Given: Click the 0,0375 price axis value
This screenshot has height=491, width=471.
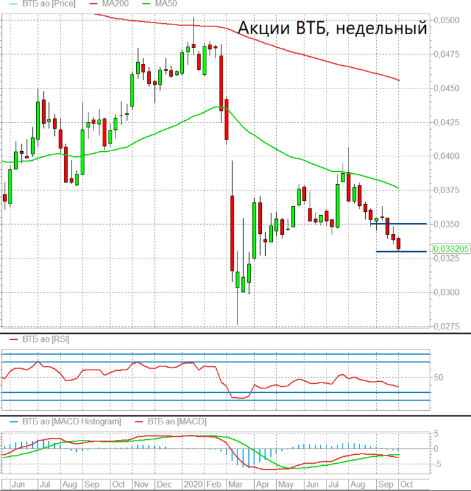Looking at the screenshot, I should pyautogui.click(x=446, y=190).
